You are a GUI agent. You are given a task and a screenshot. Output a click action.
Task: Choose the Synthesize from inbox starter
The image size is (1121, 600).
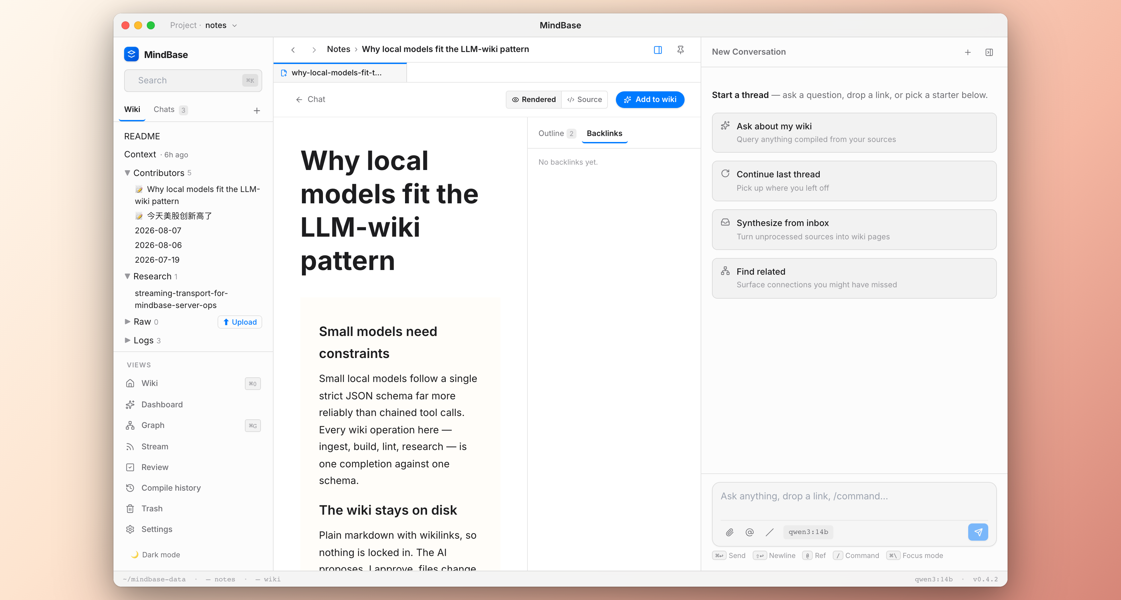click(854, 230)
